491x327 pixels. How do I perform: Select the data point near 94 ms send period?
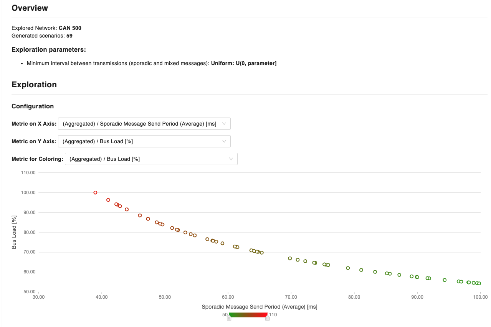click(445, 280)
